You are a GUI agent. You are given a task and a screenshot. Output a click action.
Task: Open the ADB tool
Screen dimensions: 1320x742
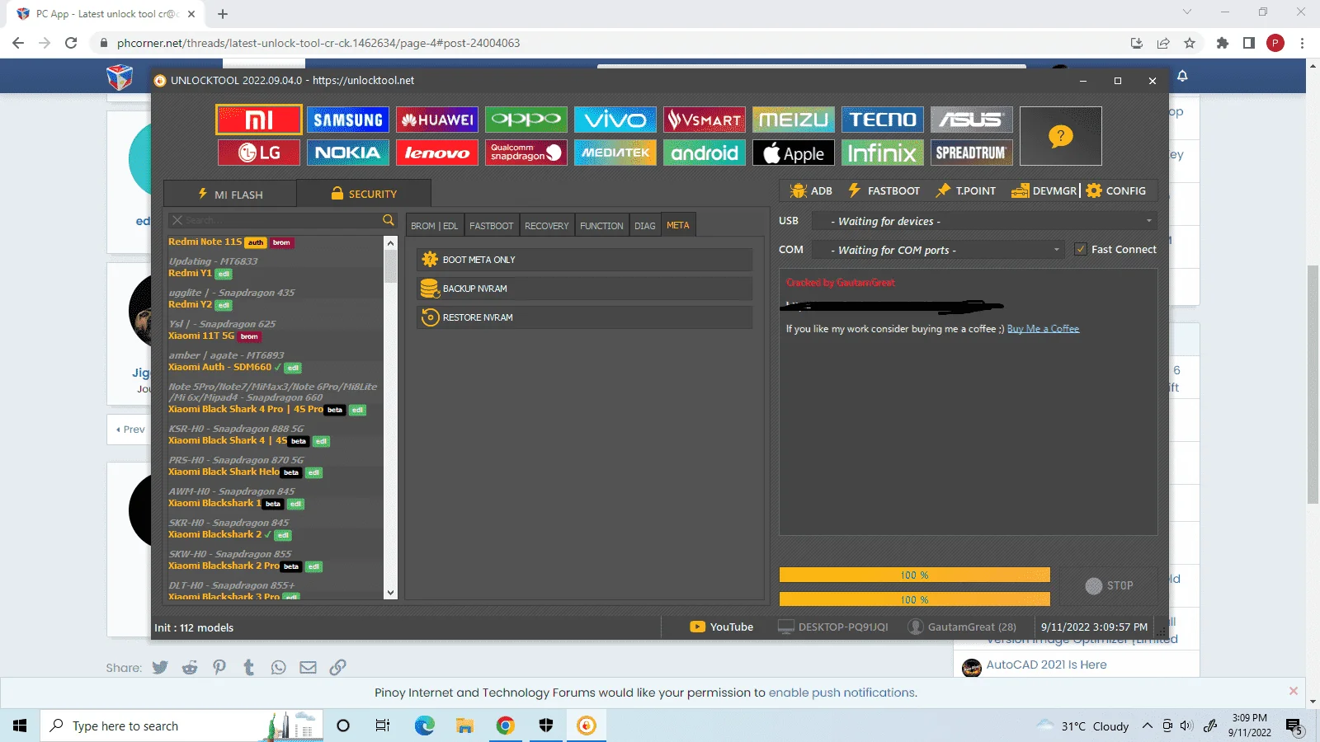coord(811,190)
